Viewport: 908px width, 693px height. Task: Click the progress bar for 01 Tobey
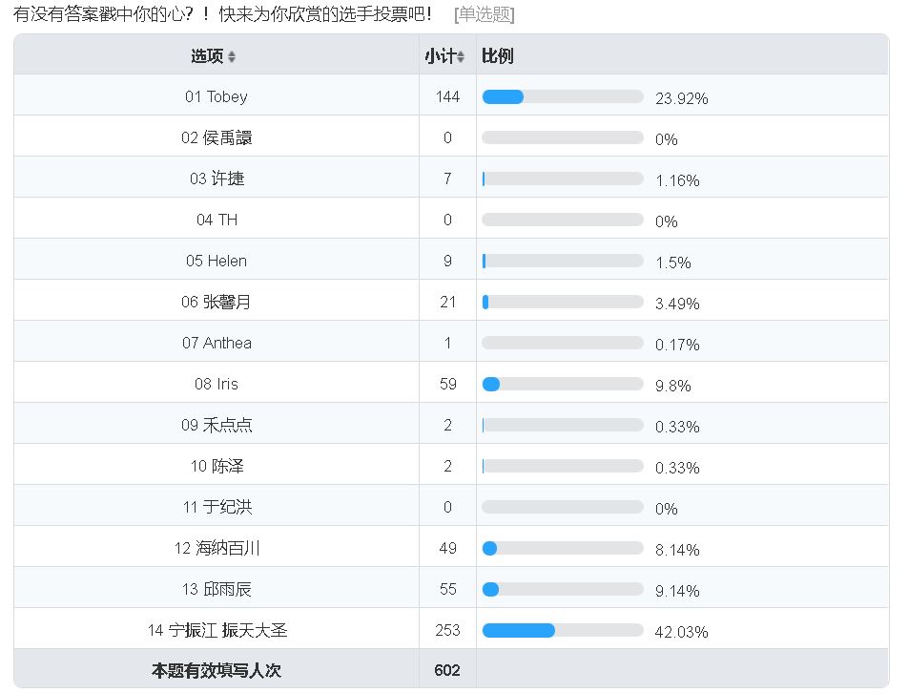(563, 96)
